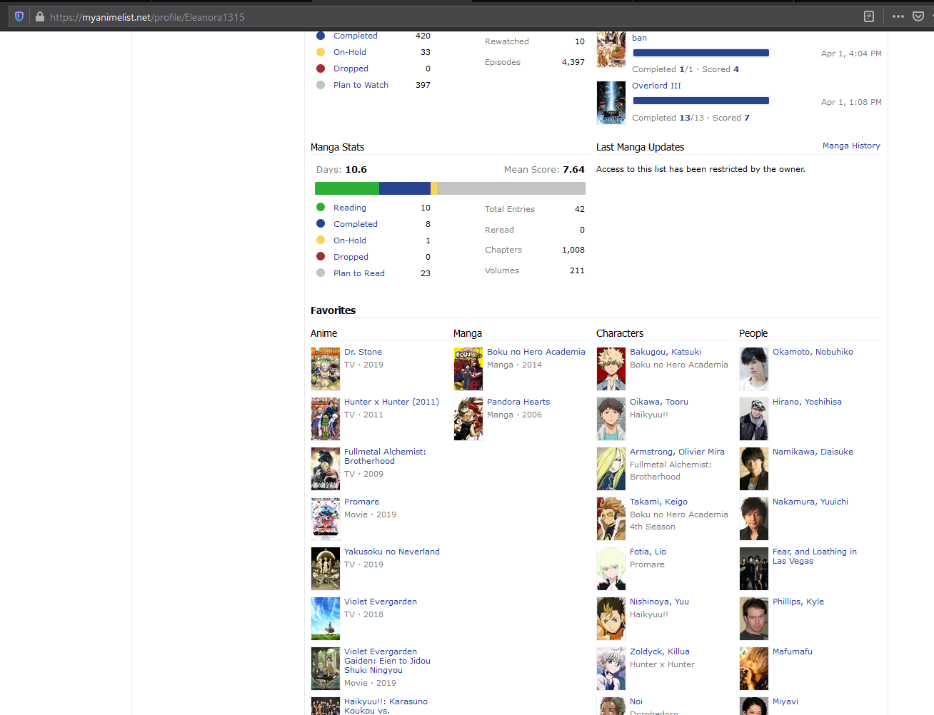The height and width of the screenshot is (715, 934).
Task: Click Promare under Fotia Lio
Action: point(647,564)
